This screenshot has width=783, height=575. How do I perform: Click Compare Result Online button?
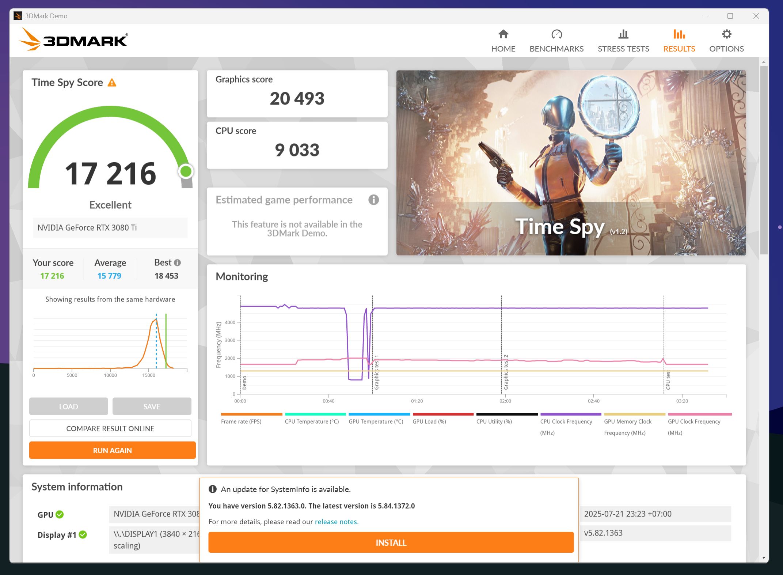[x=110, y=428]
